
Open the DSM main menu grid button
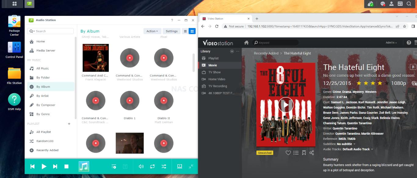pos(14,4)
